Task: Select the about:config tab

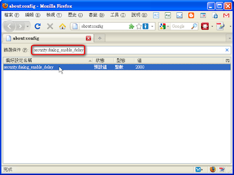Action: 48,38
